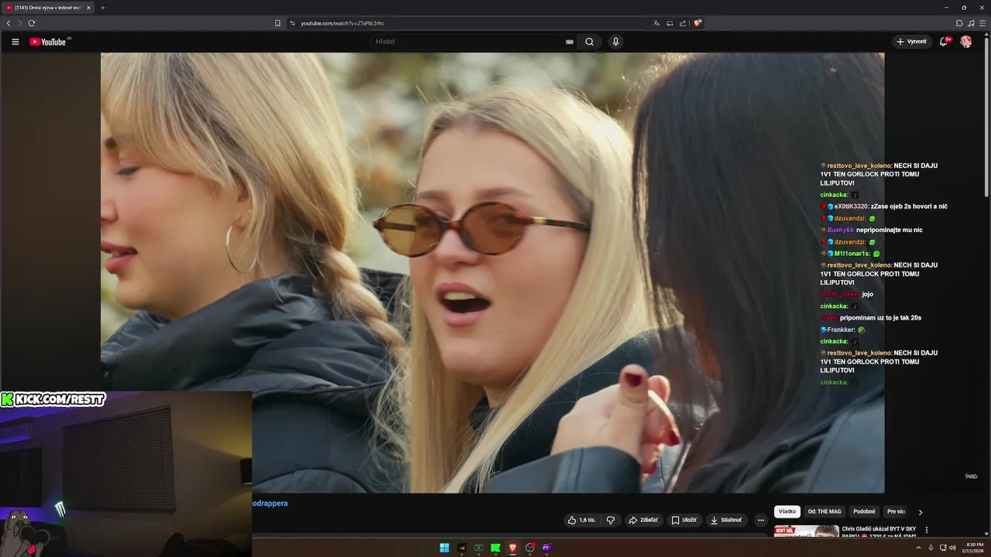
Task: Show hidden system tray icons chevron
Action: [x=918, y=548]
